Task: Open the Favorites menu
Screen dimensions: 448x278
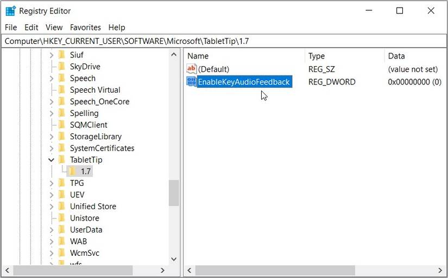Action: pyautogui.click(x=85, y=27)
